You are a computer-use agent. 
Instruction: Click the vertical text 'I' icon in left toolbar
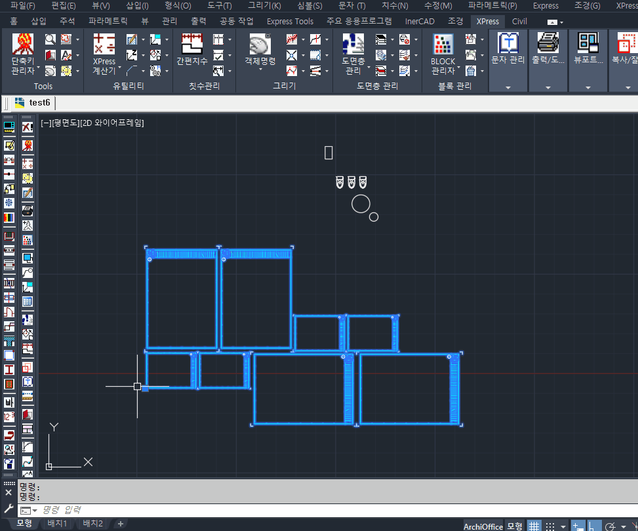pyautogui.click(x=9, y=370)
